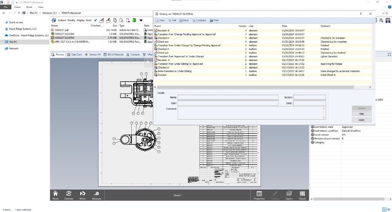Switch to the Bill of Materials tab
The height and width of the screenshot is (212, 392).
pyautogui.click(x=114, y=54)
